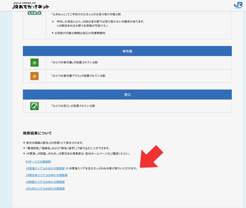The height and width of the screenshot is (208, 246).
Task: Click the large red arrow graphic
Action: (x=152, y=157)
